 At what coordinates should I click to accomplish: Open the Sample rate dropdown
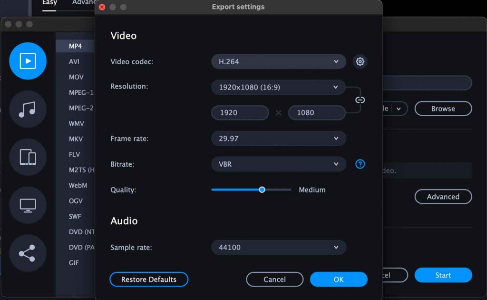coord(278,247)
